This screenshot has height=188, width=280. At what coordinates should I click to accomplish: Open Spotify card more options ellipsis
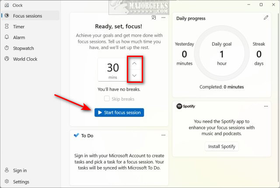pos(266,106)
